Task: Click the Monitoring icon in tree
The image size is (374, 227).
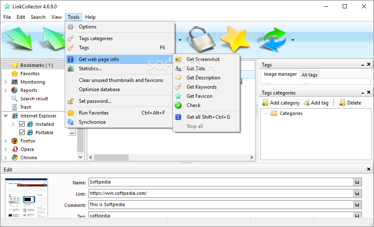Action: [15, 82]
